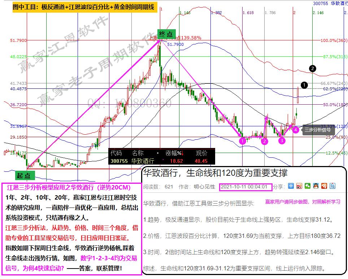Select magenta signal point 4
The image size is (348, 279).
coord(296,130)
